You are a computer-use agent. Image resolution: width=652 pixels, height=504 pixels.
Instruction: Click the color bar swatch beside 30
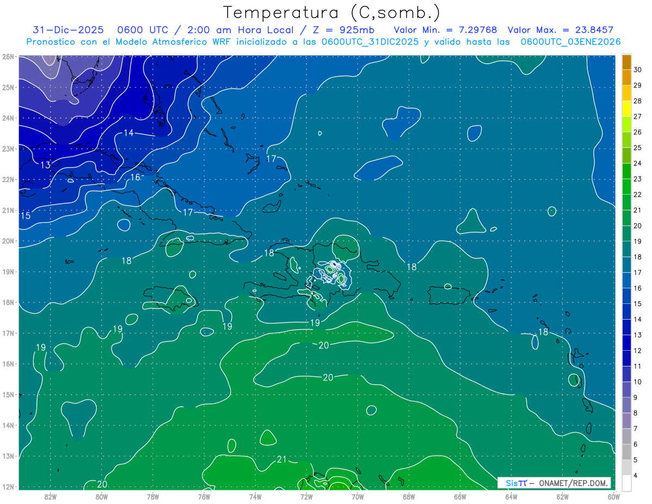click(x=626, y=62)
